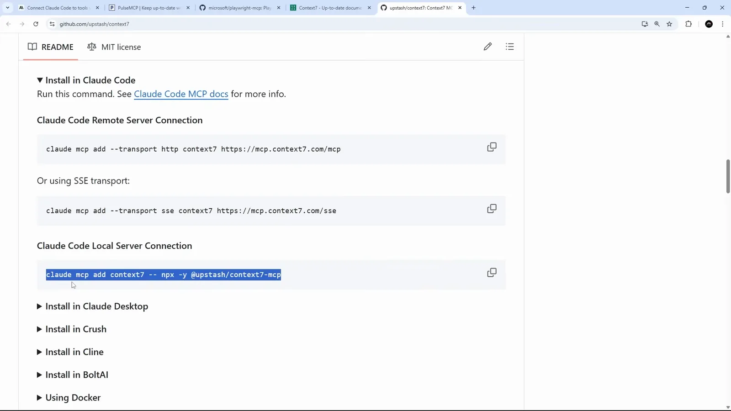
Task: Expand Install in Crush
Action: [72, 329]
